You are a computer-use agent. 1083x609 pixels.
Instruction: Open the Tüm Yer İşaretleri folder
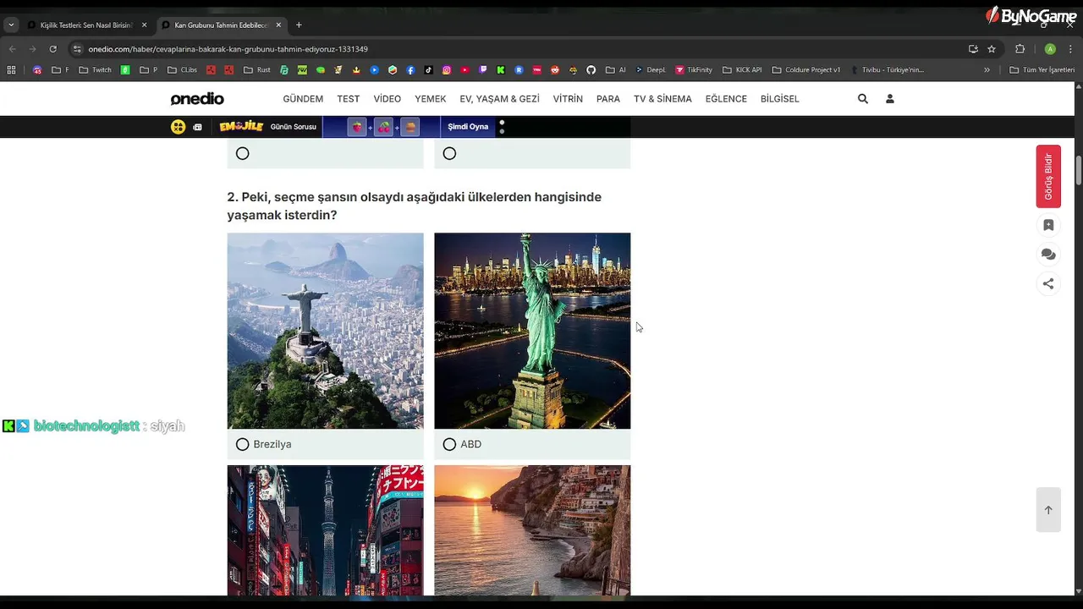tap(1042, 70)
